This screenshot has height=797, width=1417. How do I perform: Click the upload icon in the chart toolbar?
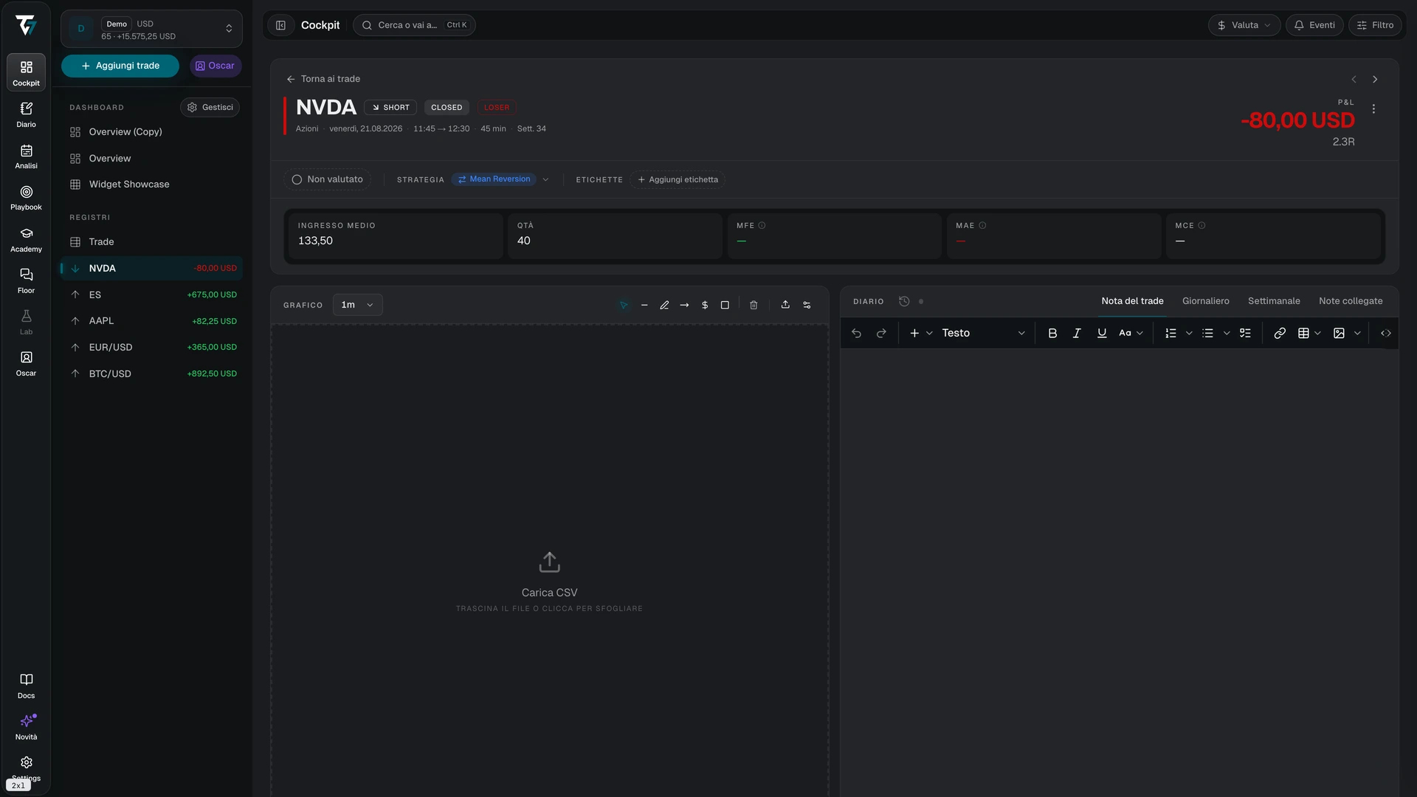pyautogui.click(x=785, y=305)
